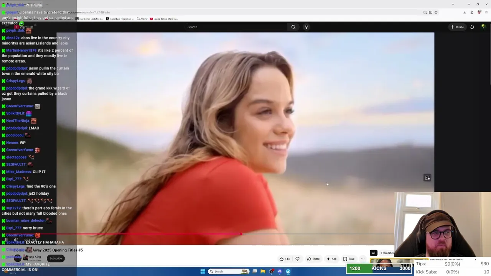Open the Windows Start menu
The image size is (491, 276).
[203, 271]
